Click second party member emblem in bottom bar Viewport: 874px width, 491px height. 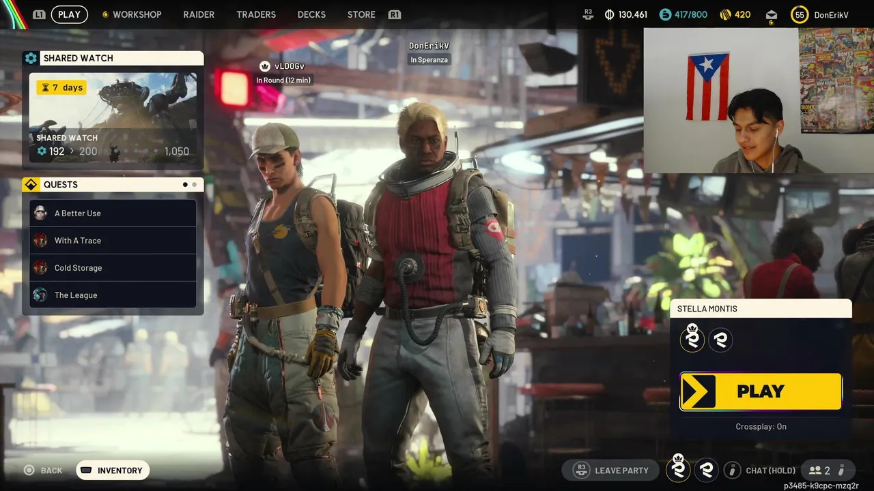tap(707, 470)
